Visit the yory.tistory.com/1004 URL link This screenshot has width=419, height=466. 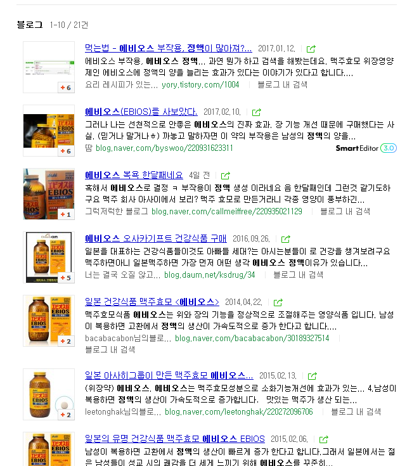click(200, 84)
